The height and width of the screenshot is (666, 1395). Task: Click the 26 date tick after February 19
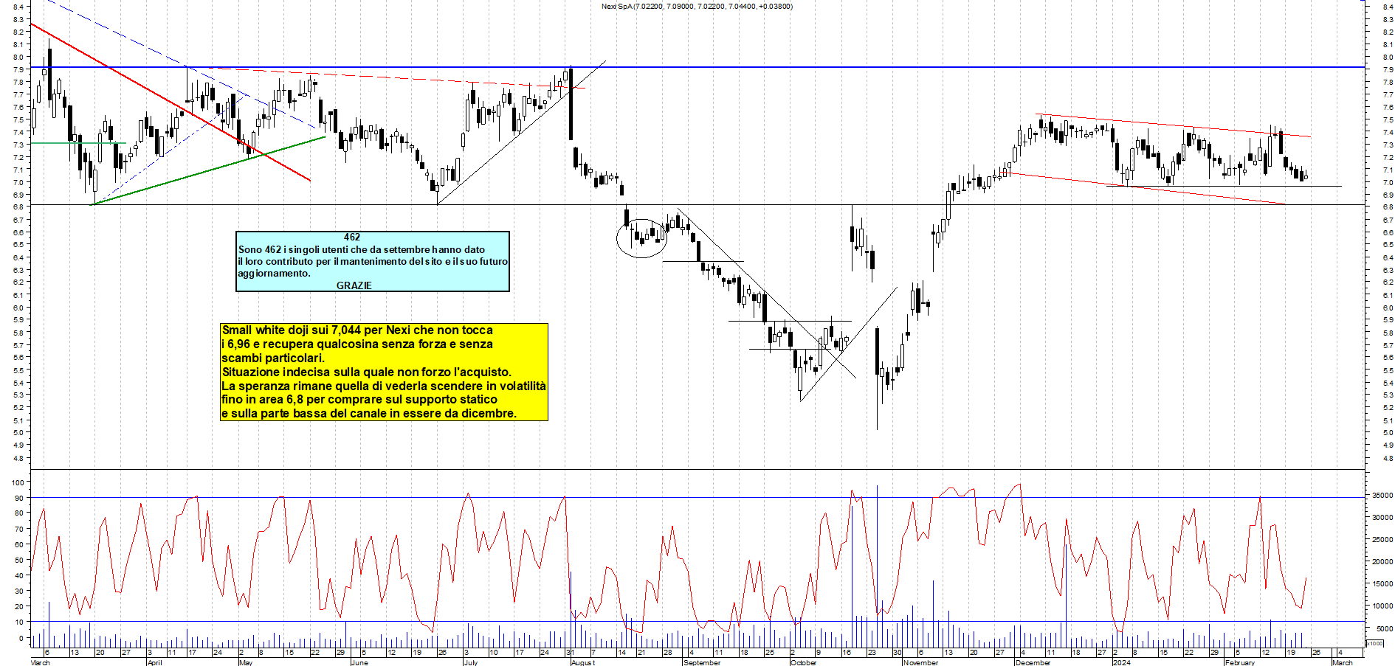pos(1315,653)
